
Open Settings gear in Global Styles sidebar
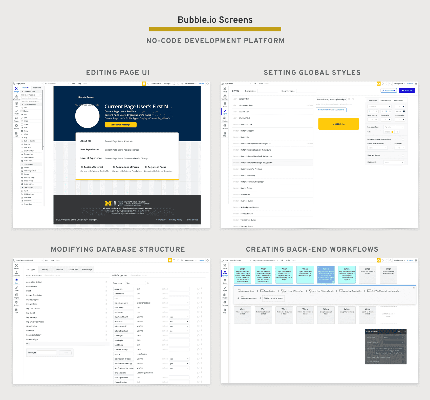(x=225, y=126)
